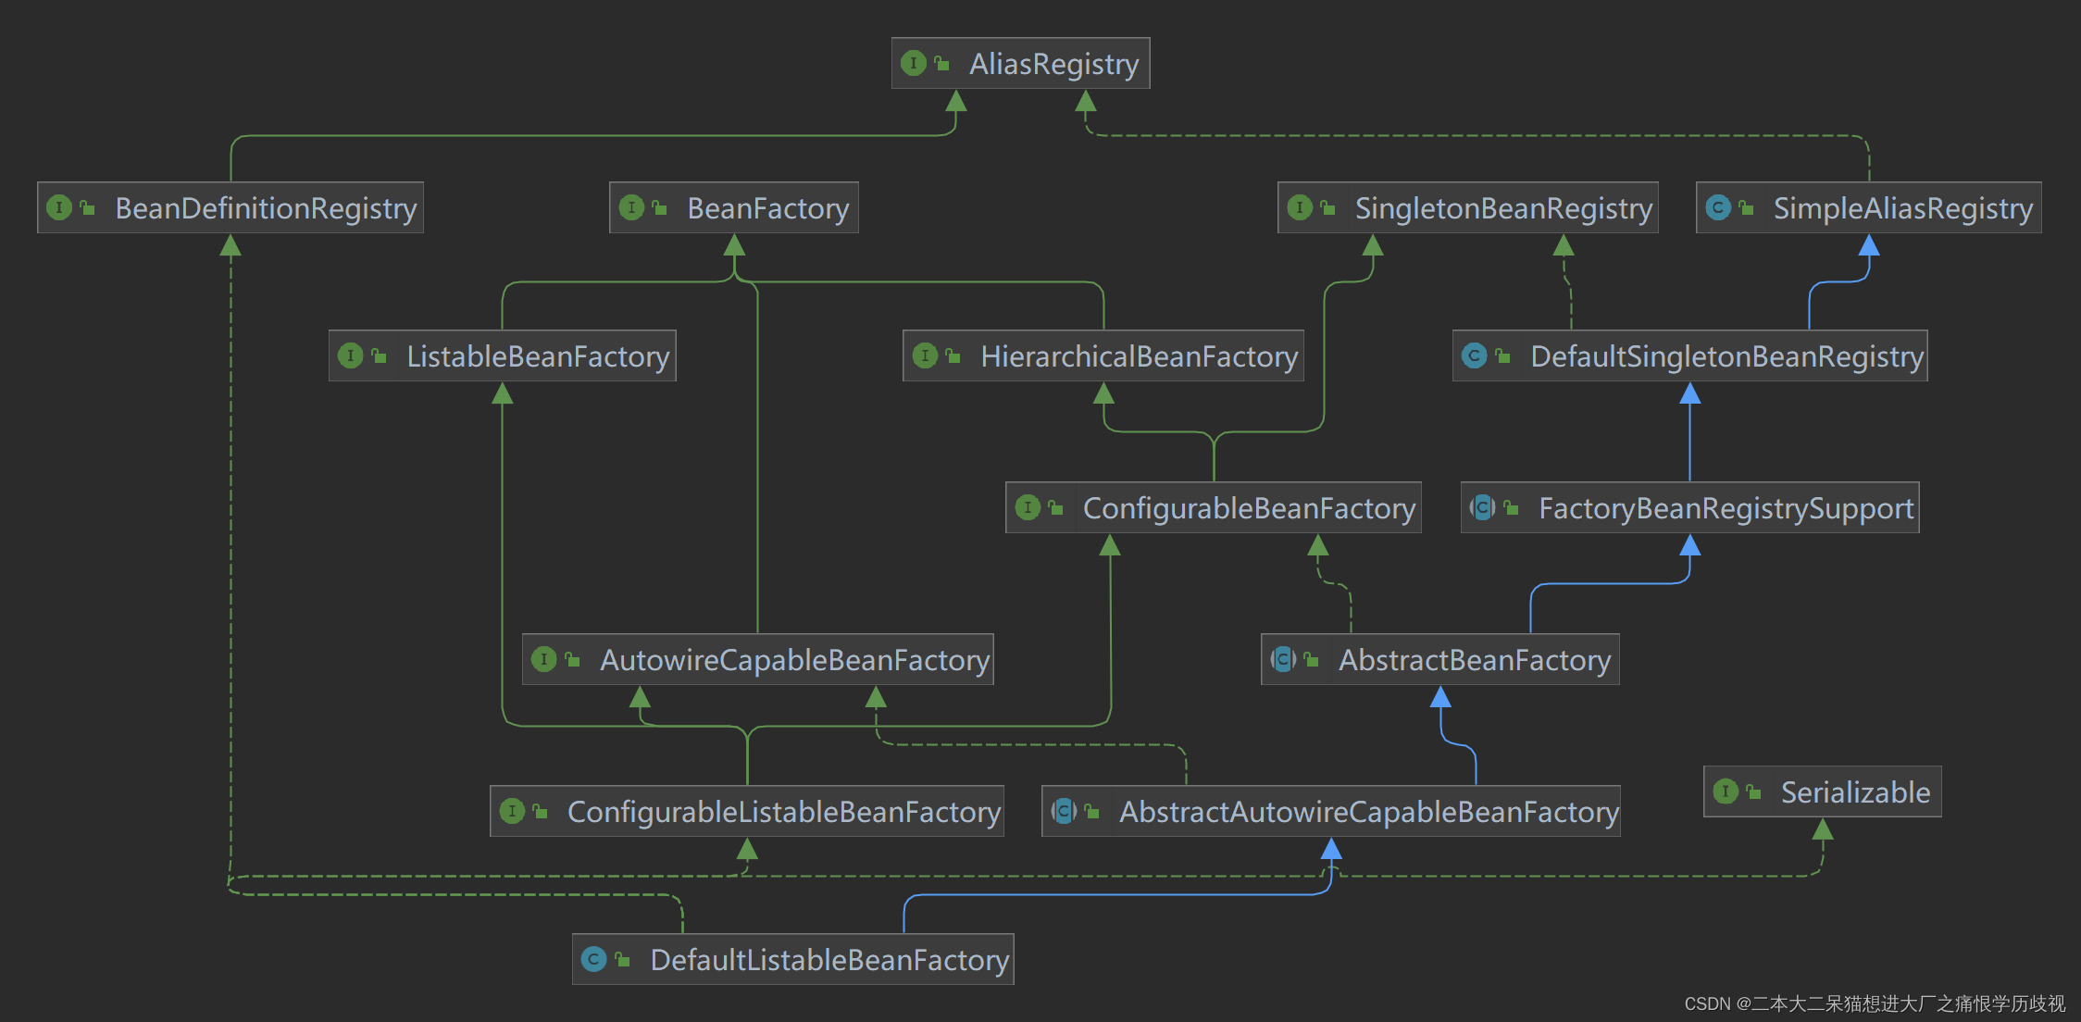The height and width of the screenshot is (1022, 2081).
Task: Click the AbstractBeanFactory abstract class icon
Action: [1283, 659]
